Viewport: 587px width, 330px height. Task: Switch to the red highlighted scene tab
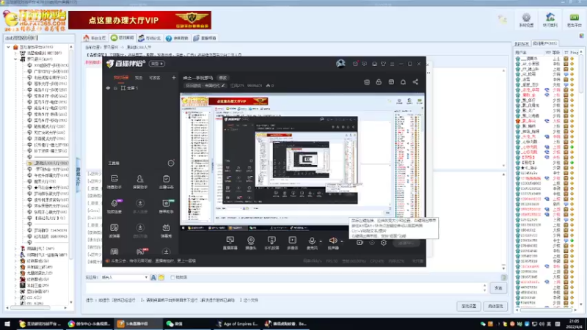pos(121,78)
